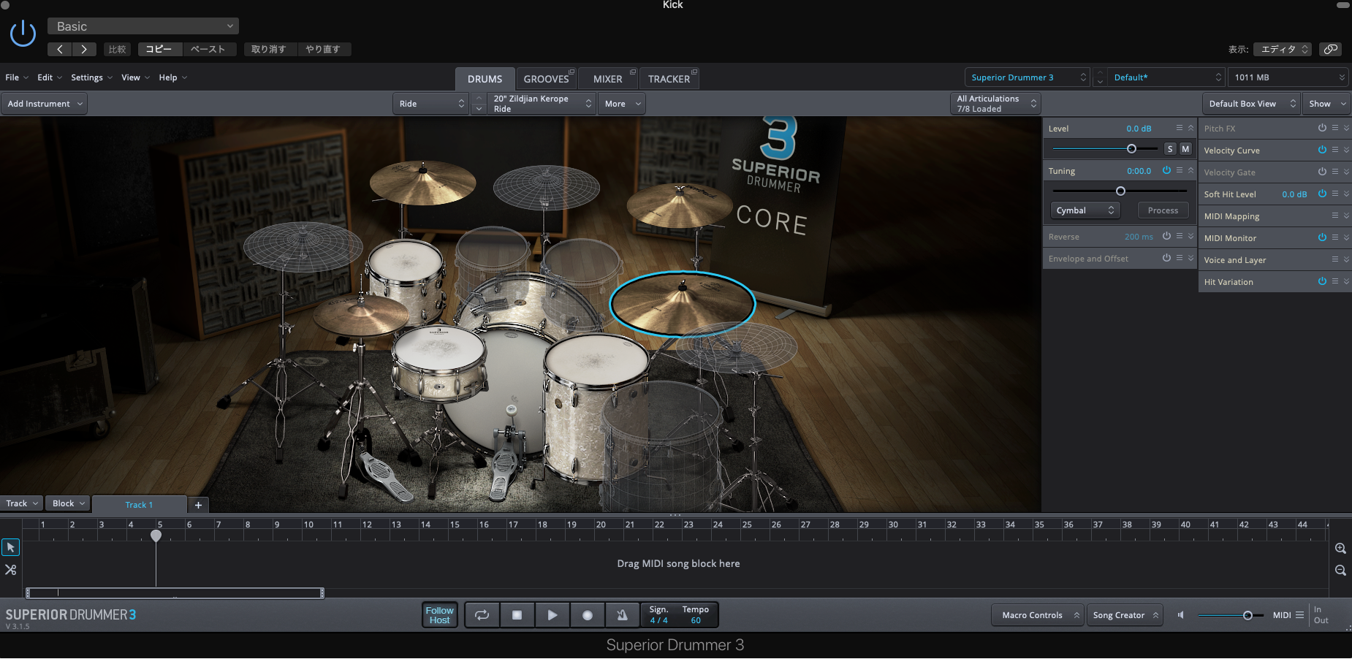1352x659 pixels.
Task: Click the plugin power bypass icon
Action: coord(23,34)
